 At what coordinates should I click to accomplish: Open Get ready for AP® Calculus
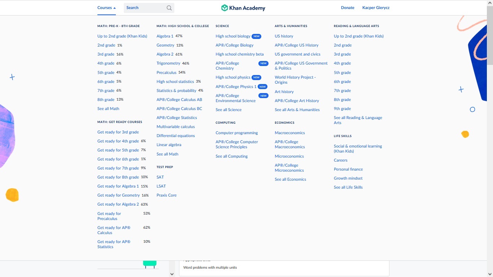pyautogui.click(x=114, y=230)
